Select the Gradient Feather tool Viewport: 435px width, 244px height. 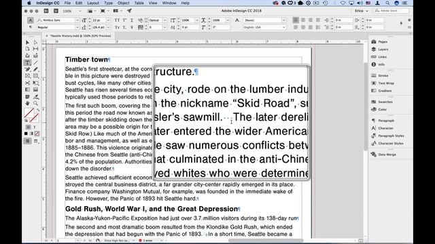pos(35,89)
